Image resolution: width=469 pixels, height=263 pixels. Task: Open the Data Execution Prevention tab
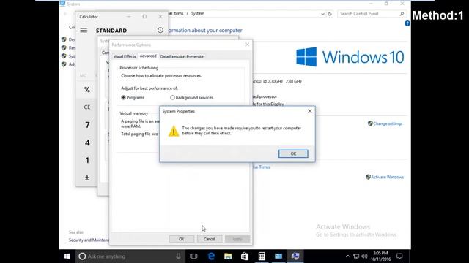[182, 56]
